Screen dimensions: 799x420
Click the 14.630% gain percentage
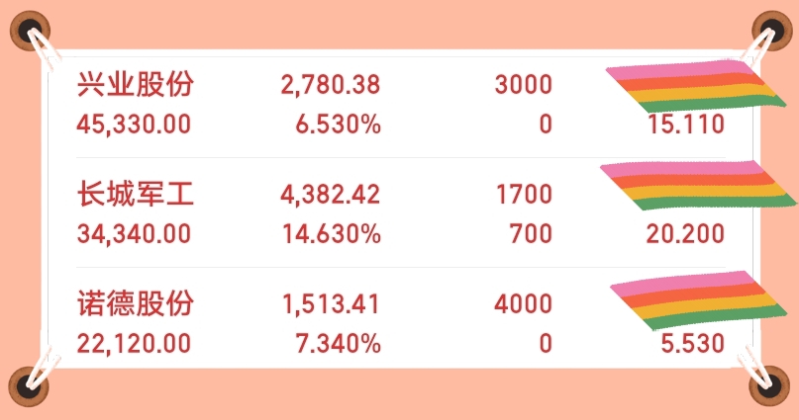pos(332,234)
